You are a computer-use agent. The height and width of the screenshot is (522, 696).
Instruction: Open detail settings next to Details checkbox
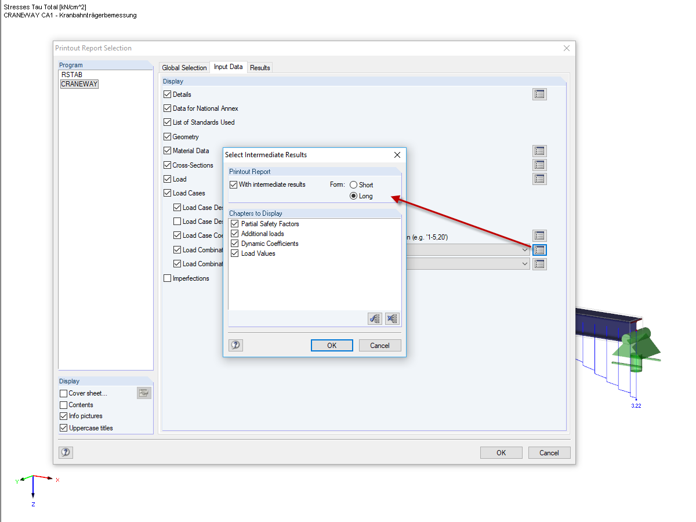coord(539,93)
